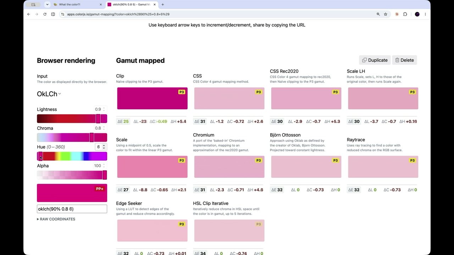Open Chrome three-dot menu
The height and width of the screenshot is (255, 454).
click(425, 14)
